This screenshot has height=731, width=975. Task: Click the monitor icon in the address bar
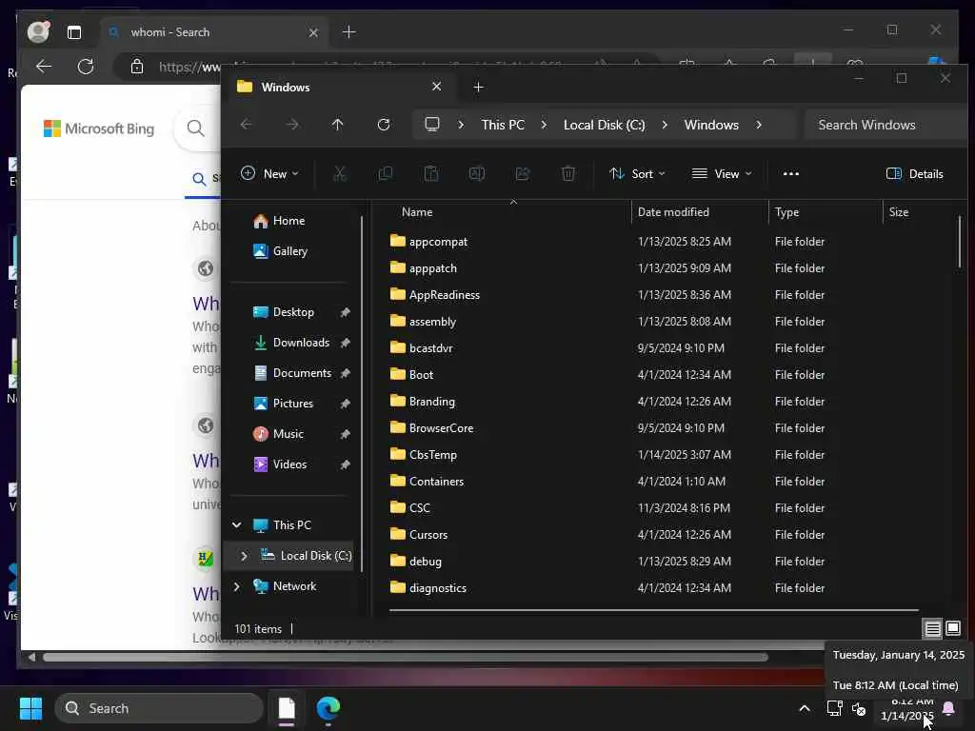click(x=432, y=125)
